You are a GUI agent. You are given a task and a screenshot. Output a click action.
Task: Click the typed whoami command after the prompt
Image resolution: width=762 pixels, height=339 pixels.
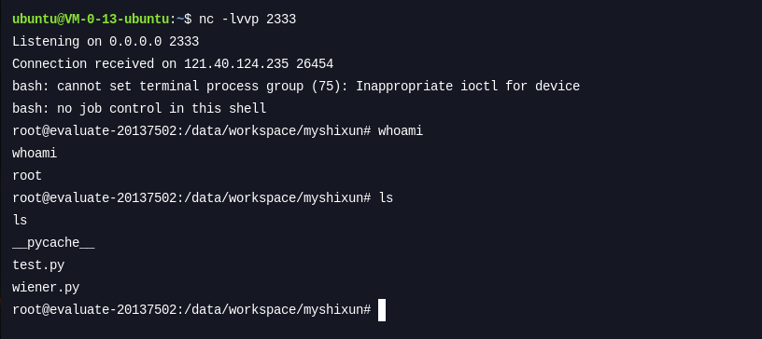pyautogui.click(x=401, y=131)
